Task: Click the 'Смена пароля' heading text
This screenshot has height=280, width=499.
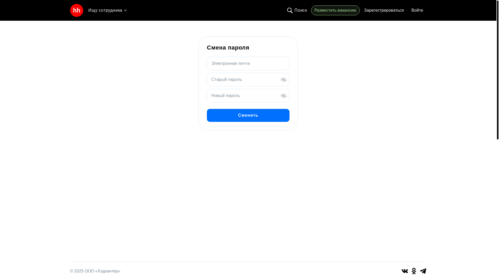Action: tap(228, 48)
